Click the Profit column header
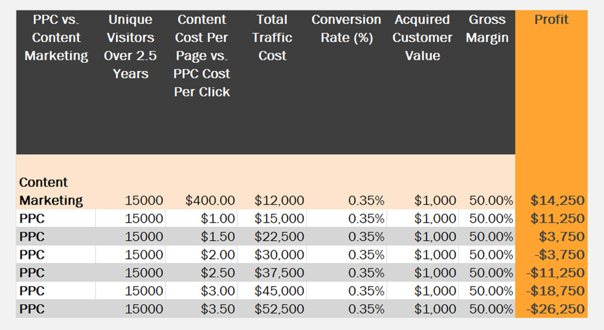Image resolution: width=604 pixels, height=330 pixels. 551,20
